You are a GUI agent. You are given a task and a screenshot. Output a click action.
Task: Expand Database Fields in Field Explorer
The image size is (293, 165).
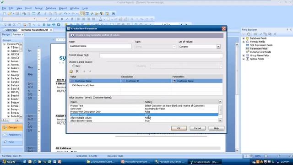(x=244, y=38)
